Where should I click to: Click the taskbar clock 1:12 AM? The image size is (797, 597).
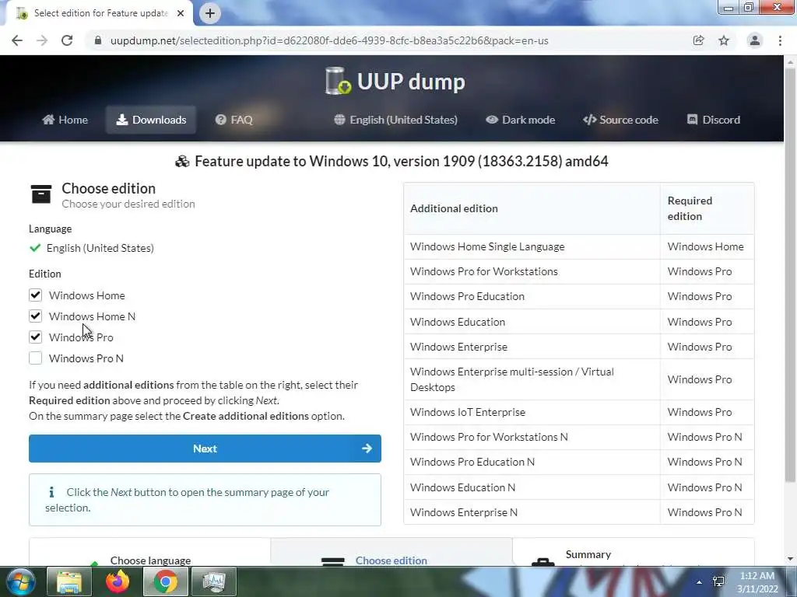(757, 576)
